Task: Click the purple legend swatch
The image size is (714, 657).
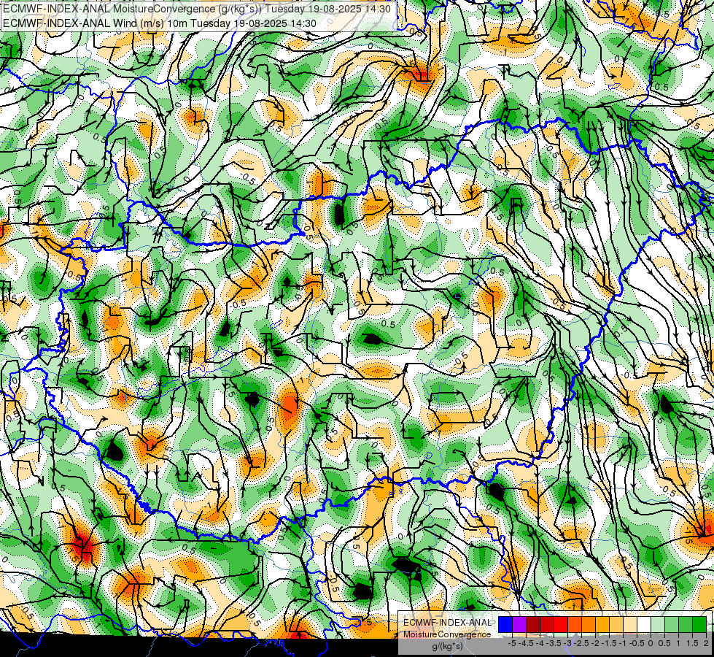Action: coord(519,624)
